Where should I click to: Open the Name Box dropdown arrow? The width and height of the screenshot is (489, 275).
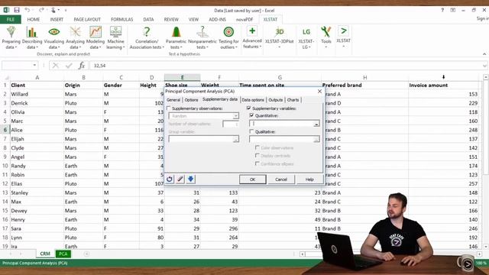[x=34, y=65]
